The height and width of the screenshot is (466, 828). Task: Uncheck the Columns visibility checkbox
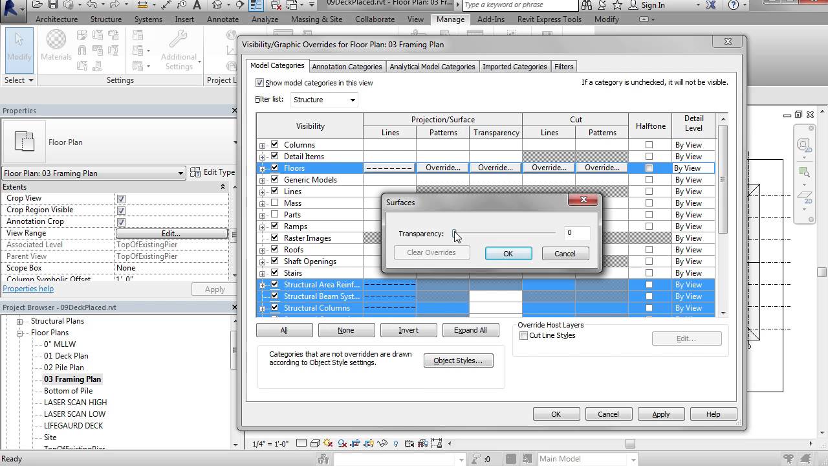[x=275, y=145]
